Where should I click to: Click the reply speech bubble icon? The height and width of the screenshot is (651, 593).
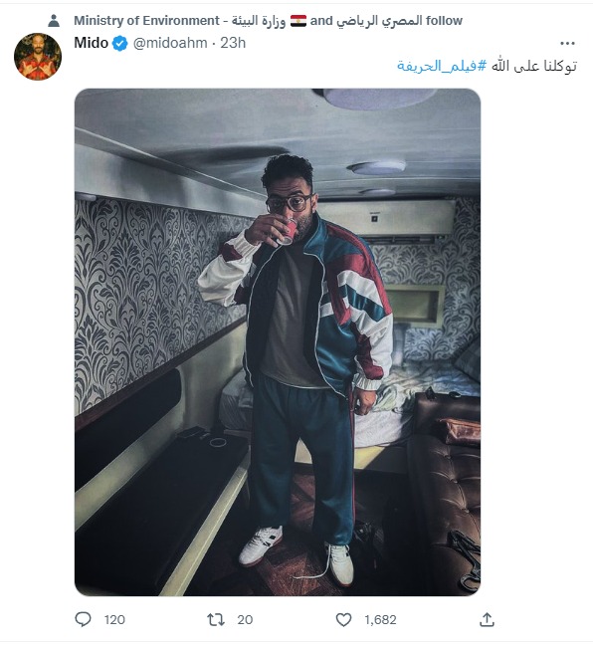tap(83, 619)
